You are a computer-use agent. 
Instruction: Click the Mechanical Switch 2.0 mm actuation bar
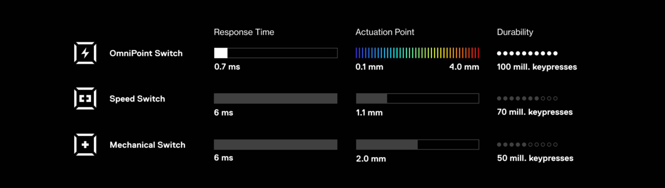tap(417, 144)
